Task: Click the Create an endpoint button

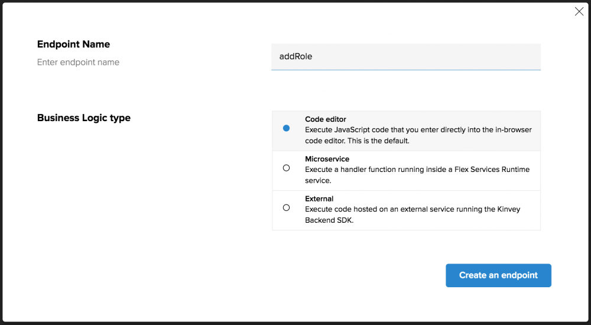Action: pyautogui.click(x=498, y=275)
